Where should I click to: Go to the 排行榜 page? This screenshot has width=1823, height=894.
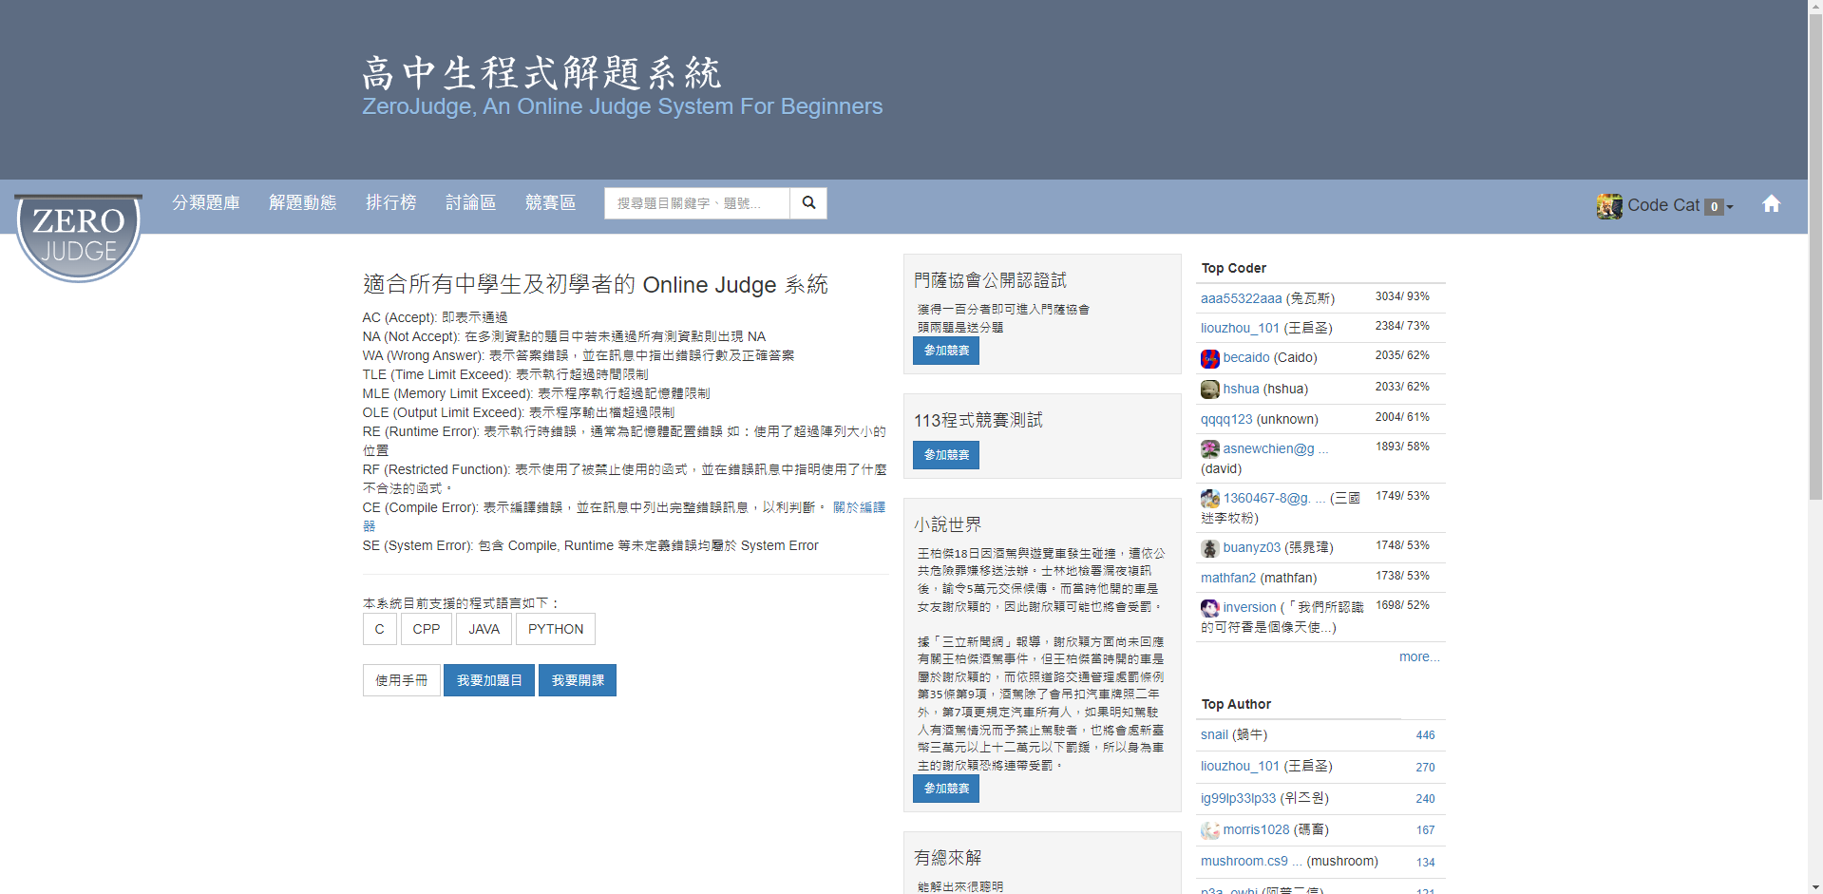[x=390, y=203]
